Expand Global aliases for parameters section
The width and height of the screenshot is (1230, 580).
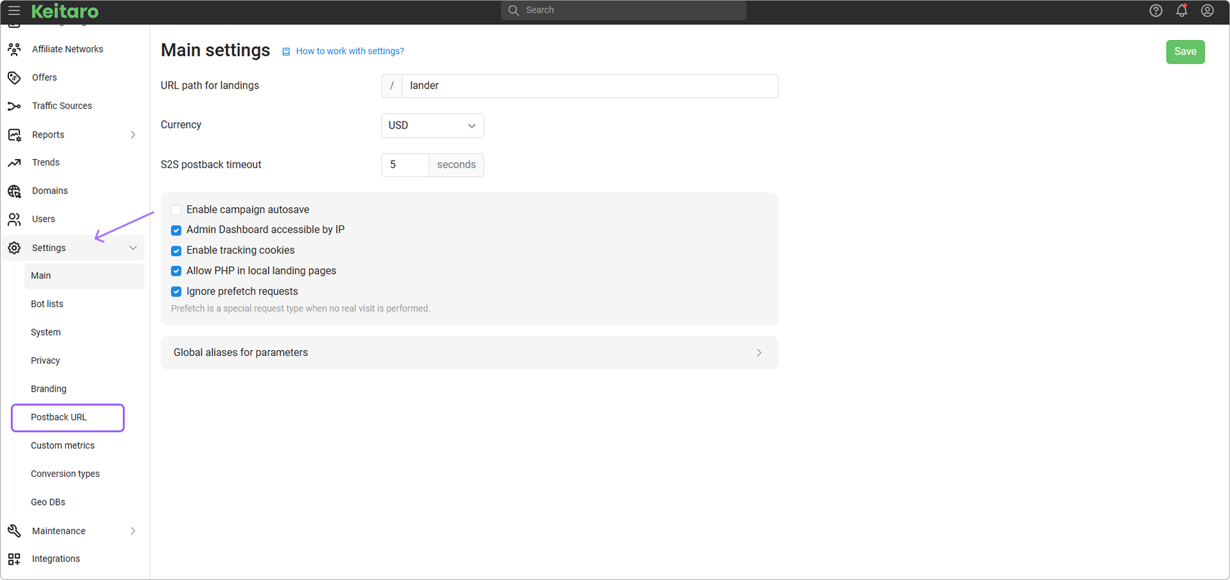[x=469, y=353]
